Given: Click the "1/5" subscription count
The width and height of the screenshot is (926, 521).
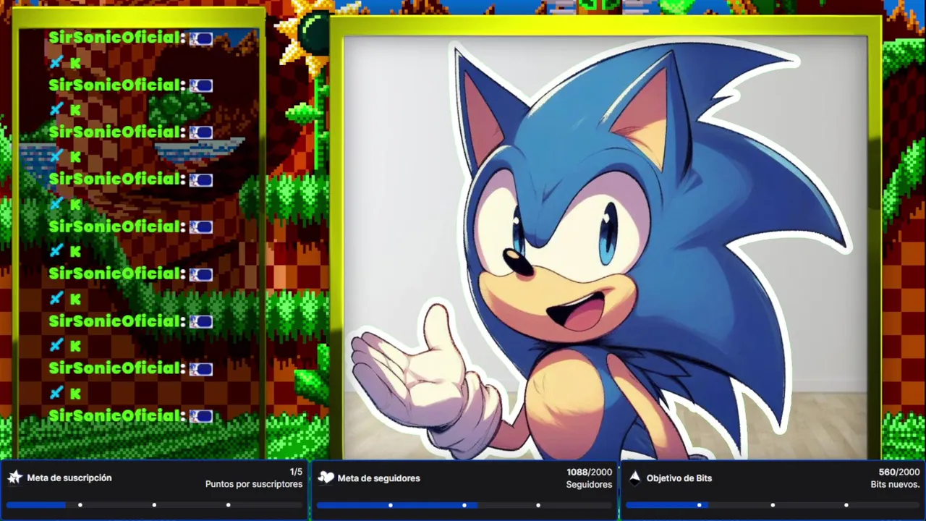Looking at the screenshot, I should pyautogui.click(x=296, y=472).
